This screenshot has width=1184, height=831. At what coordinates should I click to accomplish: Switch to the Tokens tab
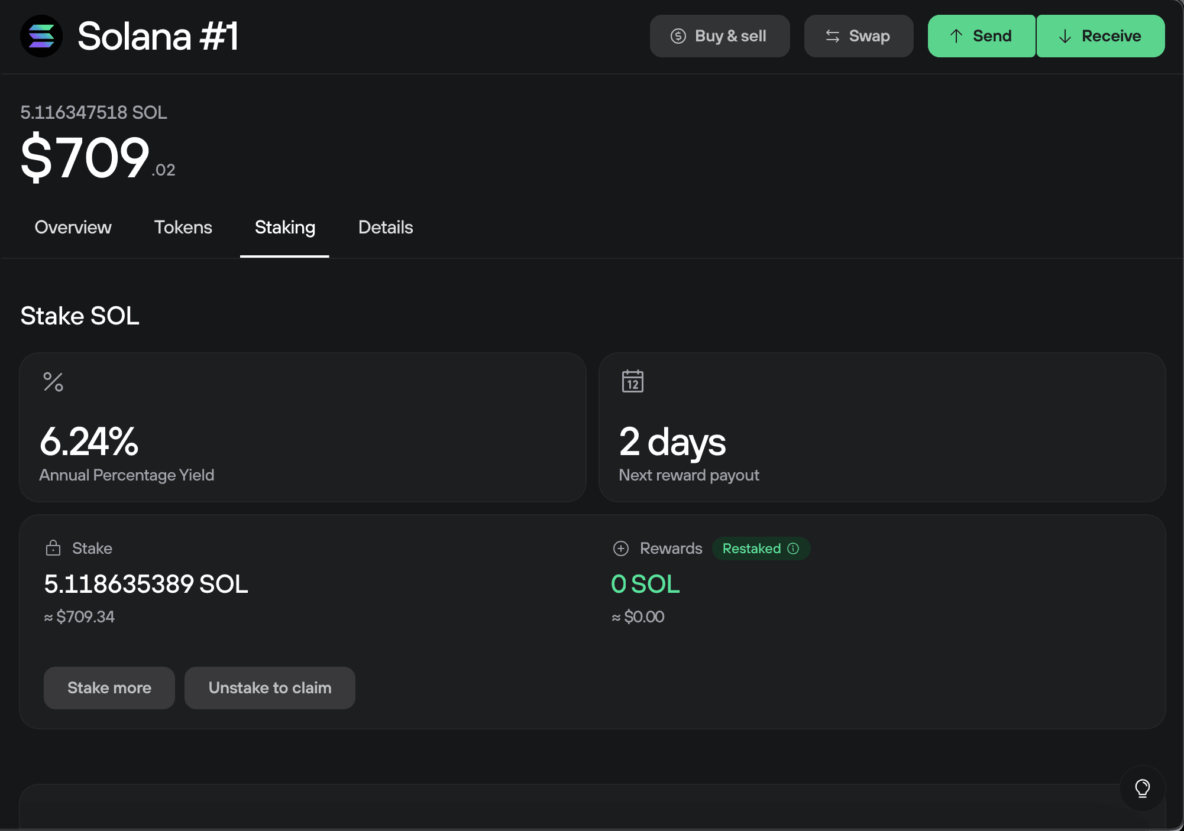coord(183,228)
